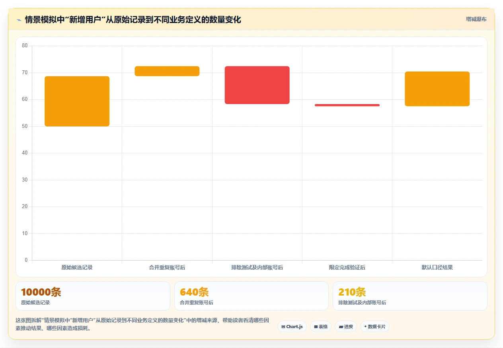Click the 合并重复账号后 x-axis label

[x=167, y=268]
